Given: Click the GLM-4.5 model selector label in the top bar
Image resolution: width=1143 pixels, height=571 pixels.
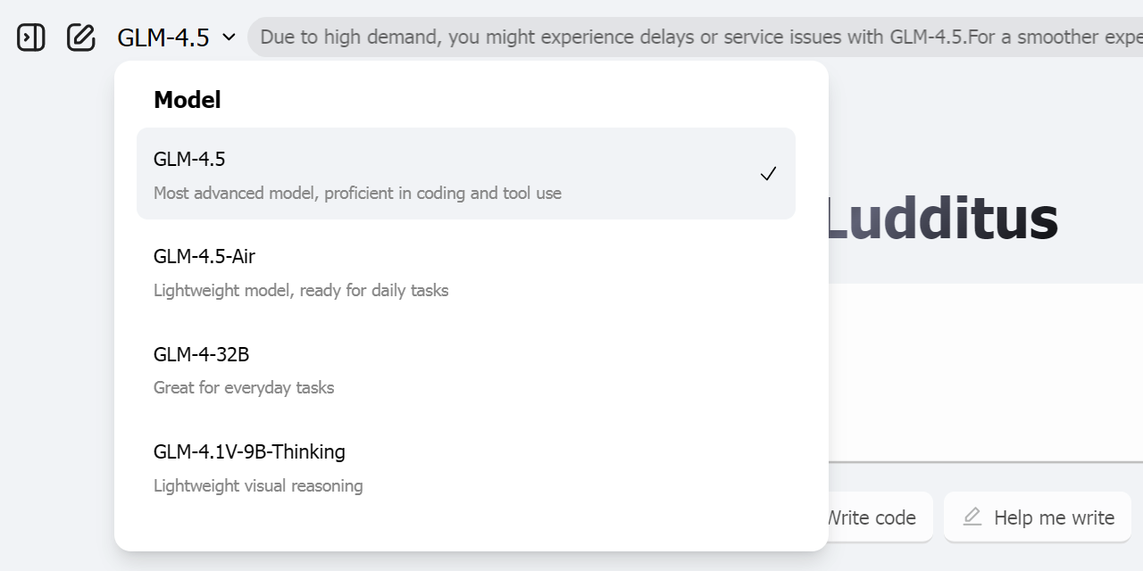Looking at the screenshot, I should click(x=163, y=37).
